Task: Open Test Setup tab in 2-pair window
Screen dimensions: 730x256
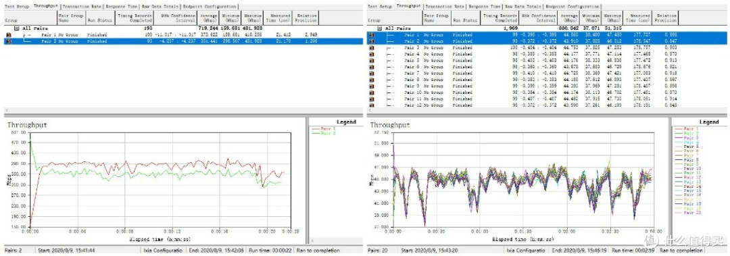Action: [x=16, y=7]
